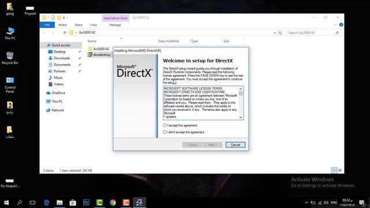Image resolution: width=370 pixels, height=208 pixels.
Task: Click license text scrollbar down arrow
Action: tap(240, 117)
